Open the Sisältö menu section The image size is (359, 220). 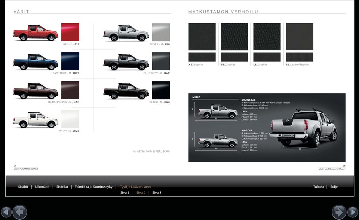(23, 187)
